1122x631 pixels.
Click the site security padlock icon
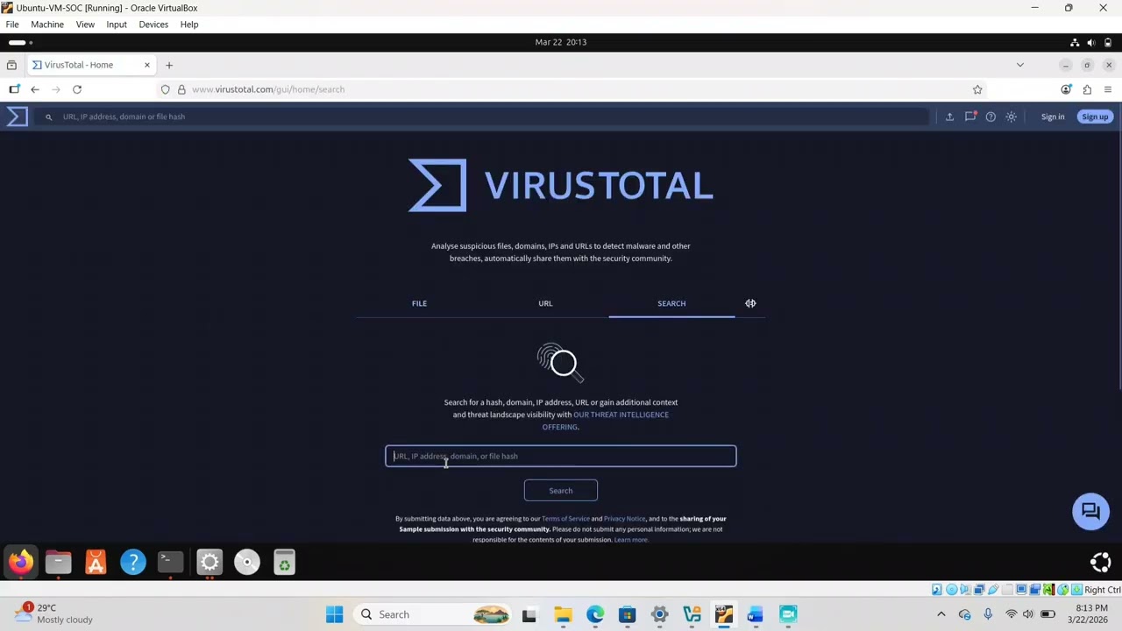click(181, 89)
